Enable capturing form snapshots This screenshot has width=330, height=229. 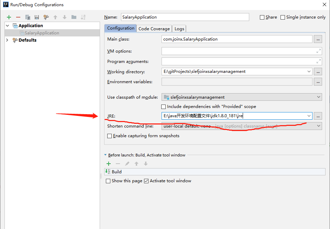[x=109, y=136]
